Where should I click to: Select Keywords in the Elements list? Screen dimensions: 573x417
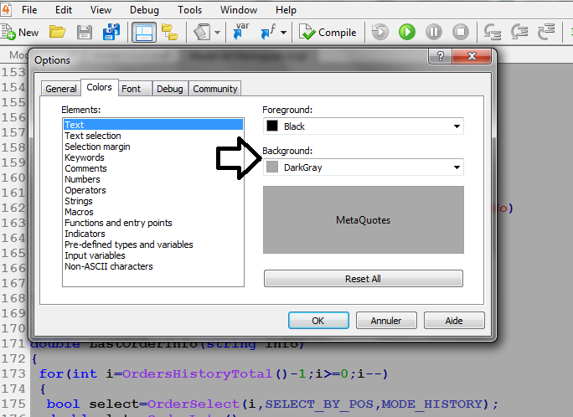[x=85, y=157]
